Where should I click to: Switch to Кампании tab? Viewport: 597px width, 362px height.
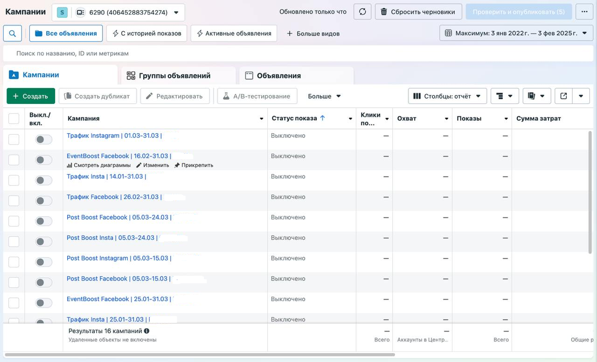pyautogui.click(x=60, y=75)
